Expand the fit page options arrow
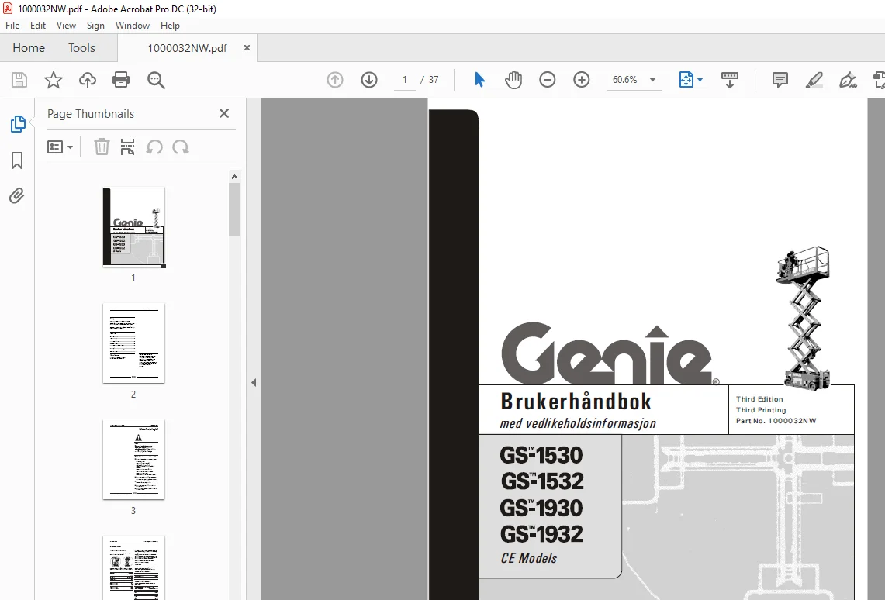Screen dimensions: 885x600 pyautogui.click(x=700, y=80)
